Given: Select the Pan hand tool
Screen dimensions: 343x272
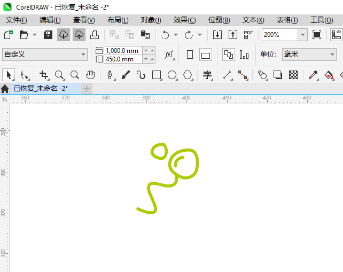Looking at the screenshot, I should [x=90, y=75].
